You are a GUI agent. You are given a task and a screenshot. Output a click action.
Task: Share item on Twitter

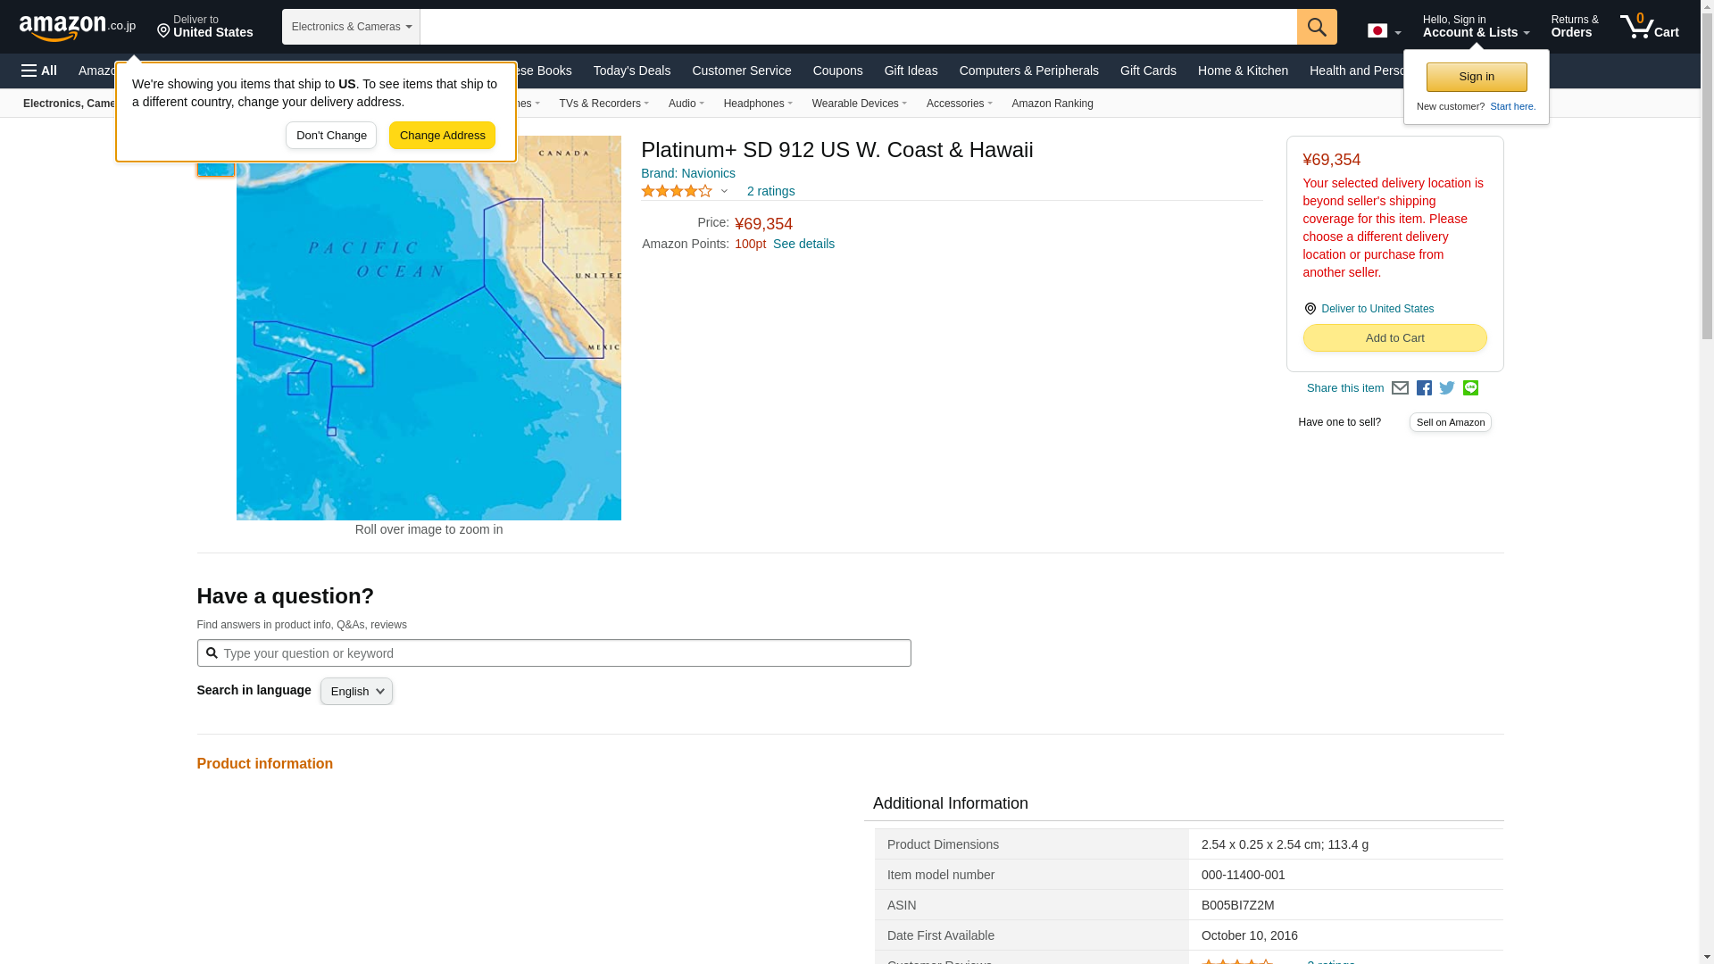(1447, 388)
